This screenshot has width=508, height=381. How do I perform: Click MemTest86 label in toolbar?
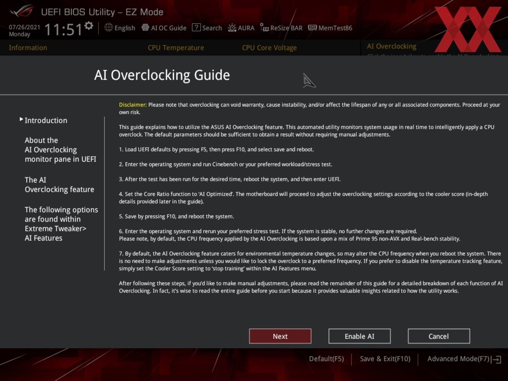(335, 28)
